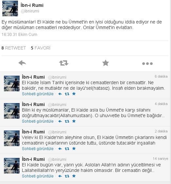Expand 'Sohbeti görüntüle' on the 6 dakika tweet
The height and width of the screenshot is (184, 171).
(x=38, y=94)
